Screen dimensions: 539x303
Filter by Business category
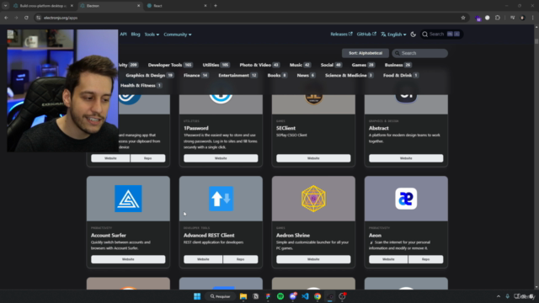(398, 65)
